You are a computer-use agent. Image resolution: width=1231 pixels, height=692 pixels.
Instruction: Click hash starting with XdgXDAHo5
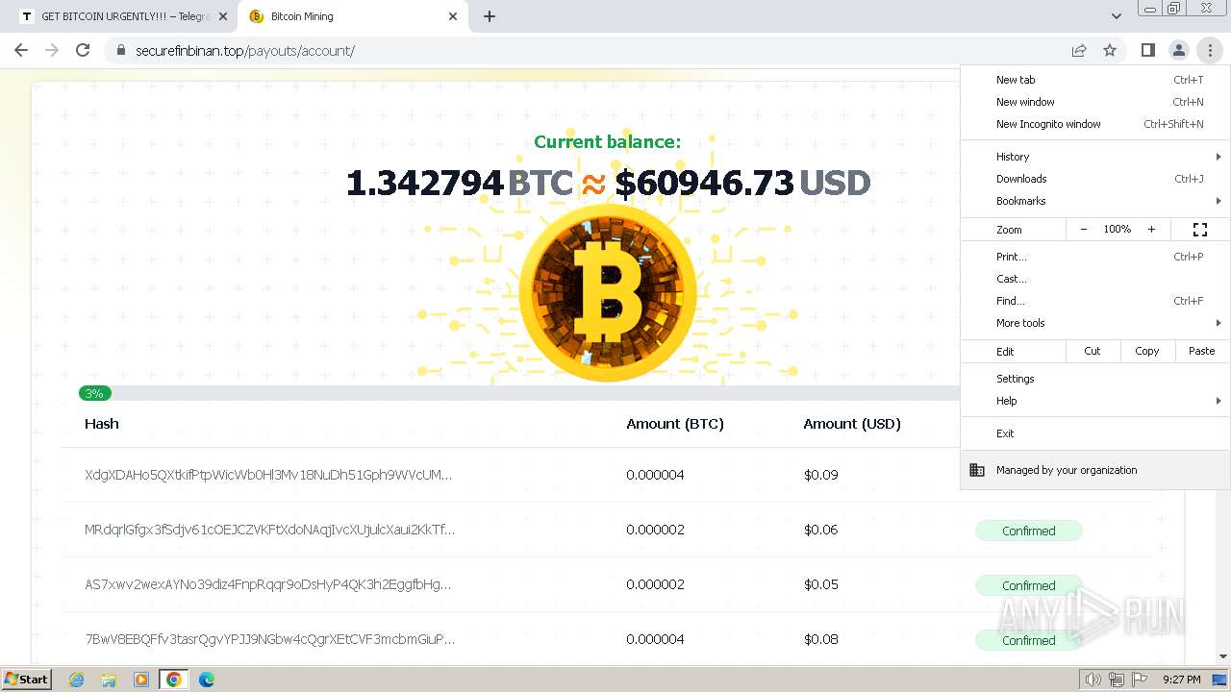point(268,475)
